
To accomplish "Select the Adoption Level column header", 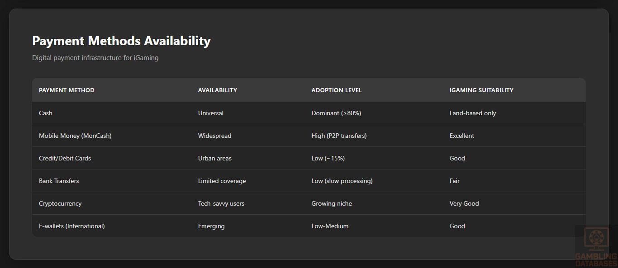I will 336,90.
